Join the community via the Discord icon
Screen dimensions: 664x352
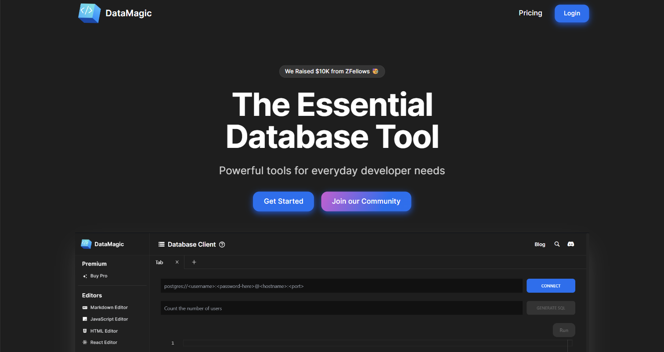coord(570,244)
